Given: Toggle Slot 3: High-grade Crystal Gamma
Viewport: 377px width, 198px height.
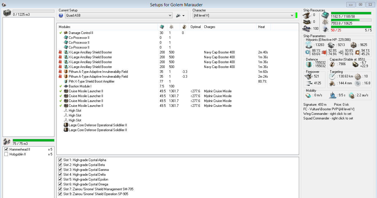Looking at the screenshot, I should click(x=60, y=170).
